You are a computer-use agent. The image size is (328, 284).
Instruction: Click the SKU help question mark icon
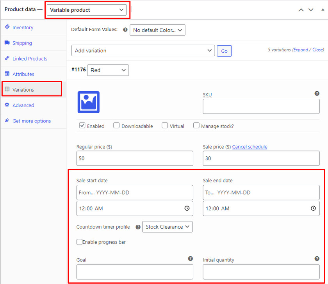point(317,93)
